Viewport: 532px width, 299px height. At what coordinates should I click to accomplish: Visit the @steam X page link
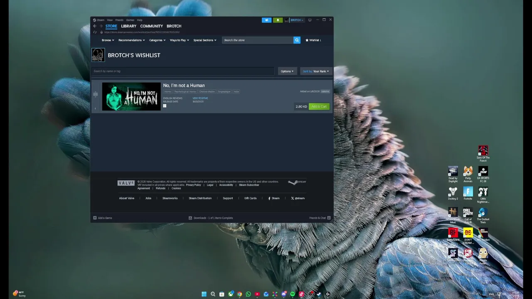point(298,199)
